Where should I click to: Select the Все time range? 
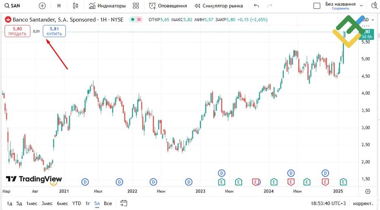[x=108, y=203]
